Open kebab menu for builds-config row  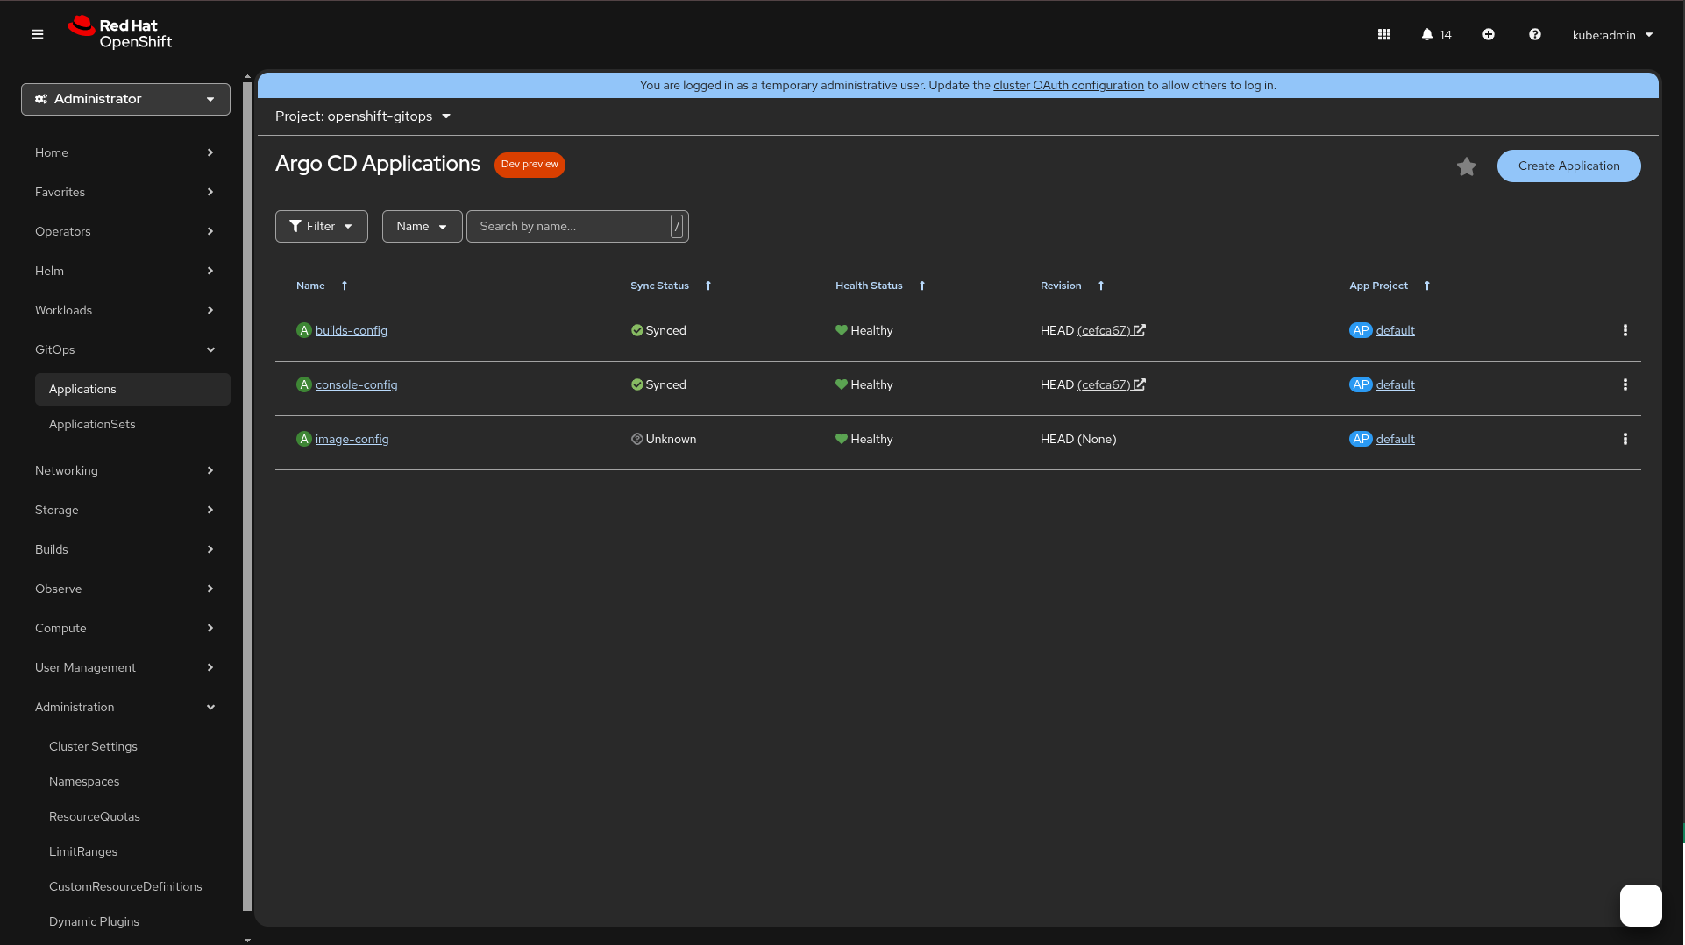click(x=1625, y=331)
